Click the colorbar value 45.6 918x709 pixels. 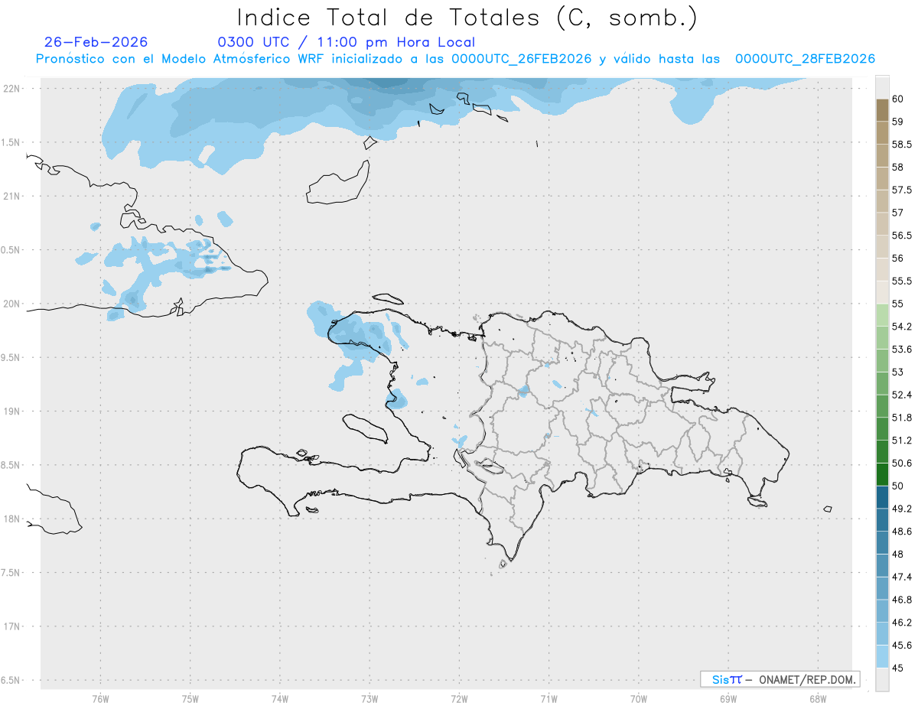902,646
